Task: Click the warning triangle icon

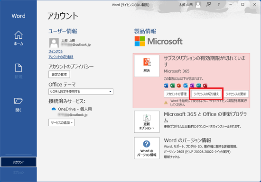Action: coord(166,103)
